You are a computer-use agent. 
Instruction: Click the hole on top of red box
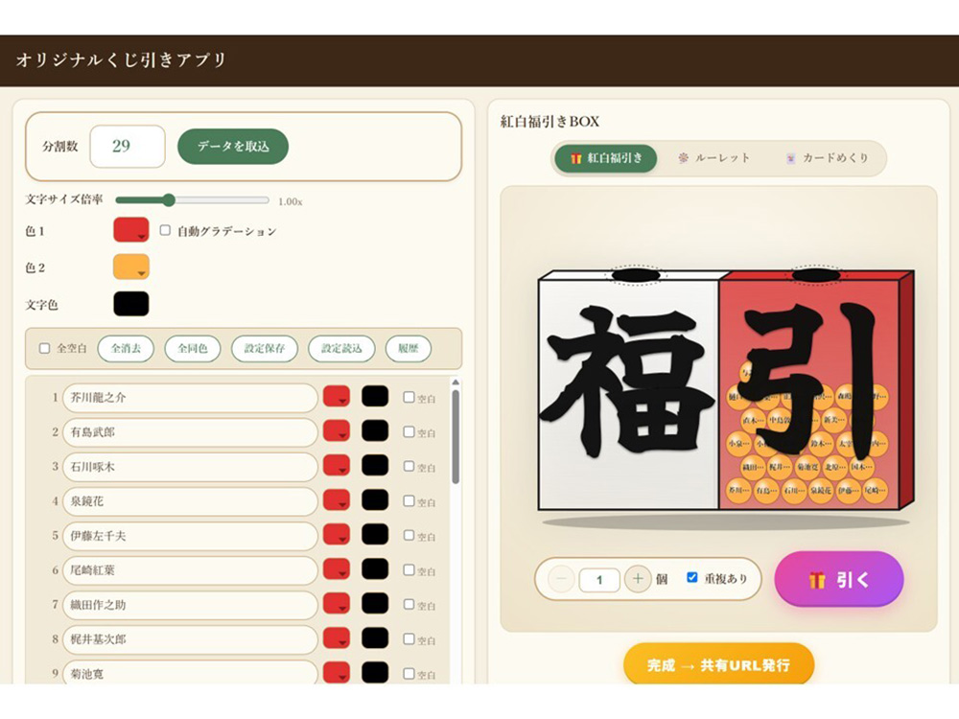(x=816, y=275)
